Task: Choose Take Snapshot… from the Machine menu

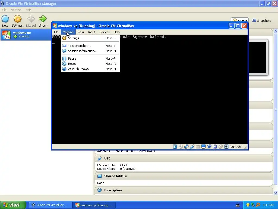Action: click(90, 46)
